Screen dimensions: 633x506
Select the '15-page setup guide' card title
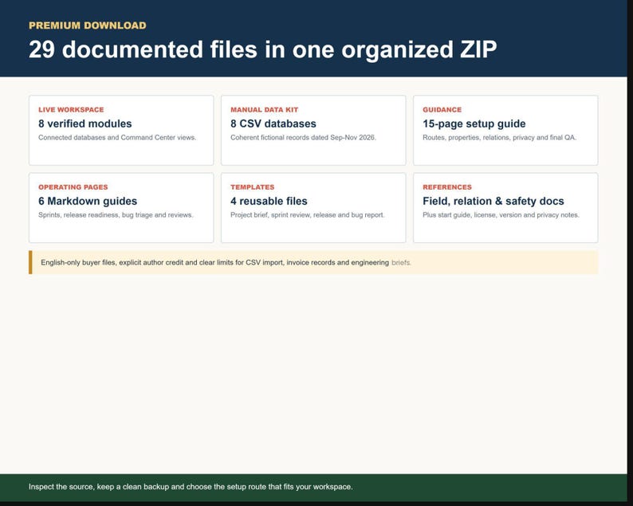[x=474, y=124]
